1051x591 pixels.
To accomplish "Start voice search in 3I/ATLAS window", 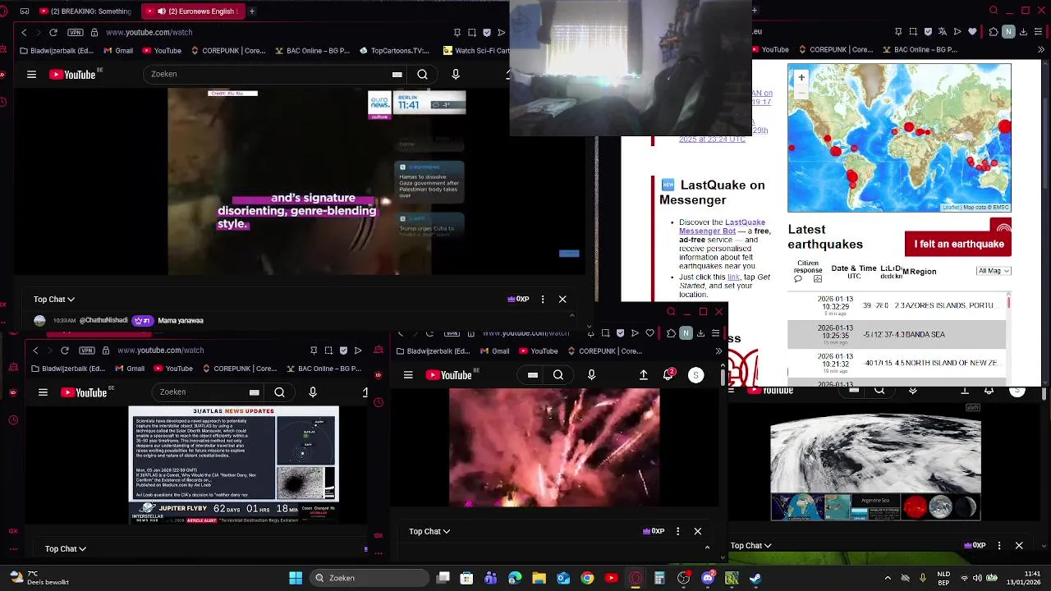I will pos(313,392).
